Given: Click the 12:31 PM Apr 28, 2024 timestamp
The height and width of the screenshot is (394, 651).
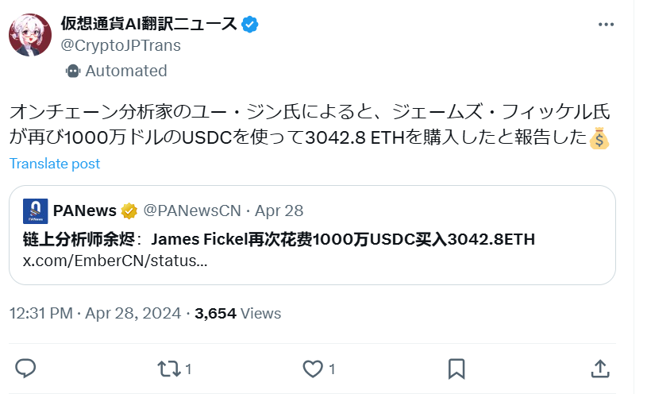Looking at the screenshot, I should click(x=95, y=313).
